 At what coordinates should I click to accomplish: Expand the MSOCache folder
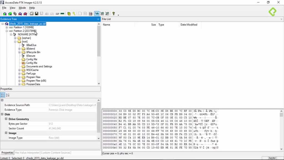tap(19, 70)
